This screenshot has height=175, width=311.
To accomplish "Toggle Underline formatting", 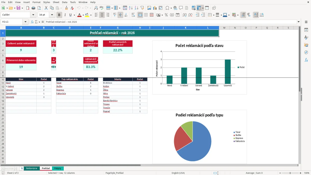I will [70, 15].
